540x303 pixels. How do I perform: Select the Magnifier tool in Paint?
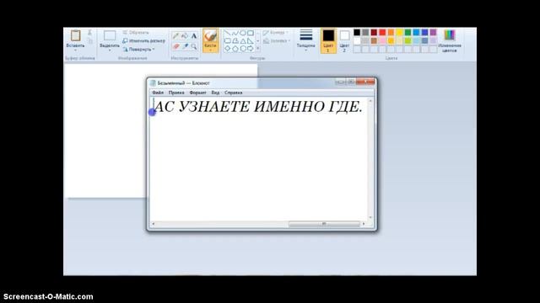(x=194, y=46)
